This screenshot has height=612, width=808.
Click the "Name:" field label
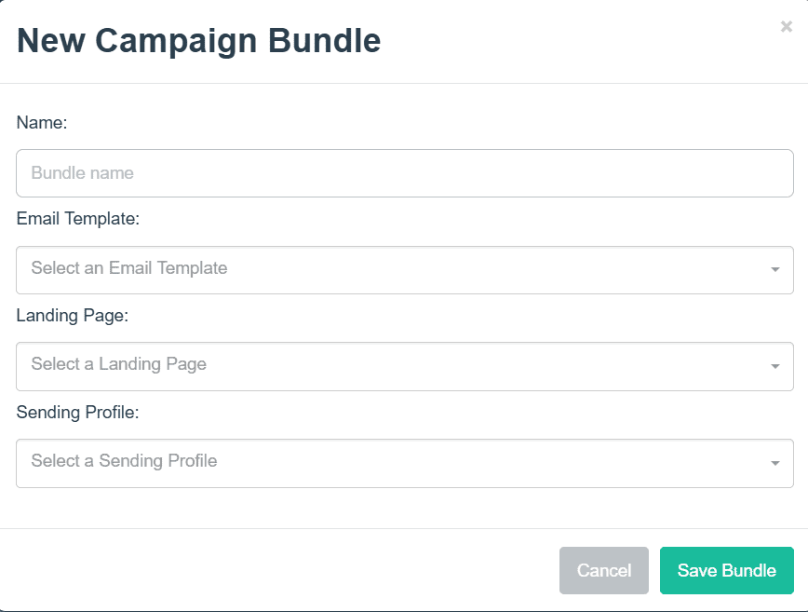[x=42, y=122]
